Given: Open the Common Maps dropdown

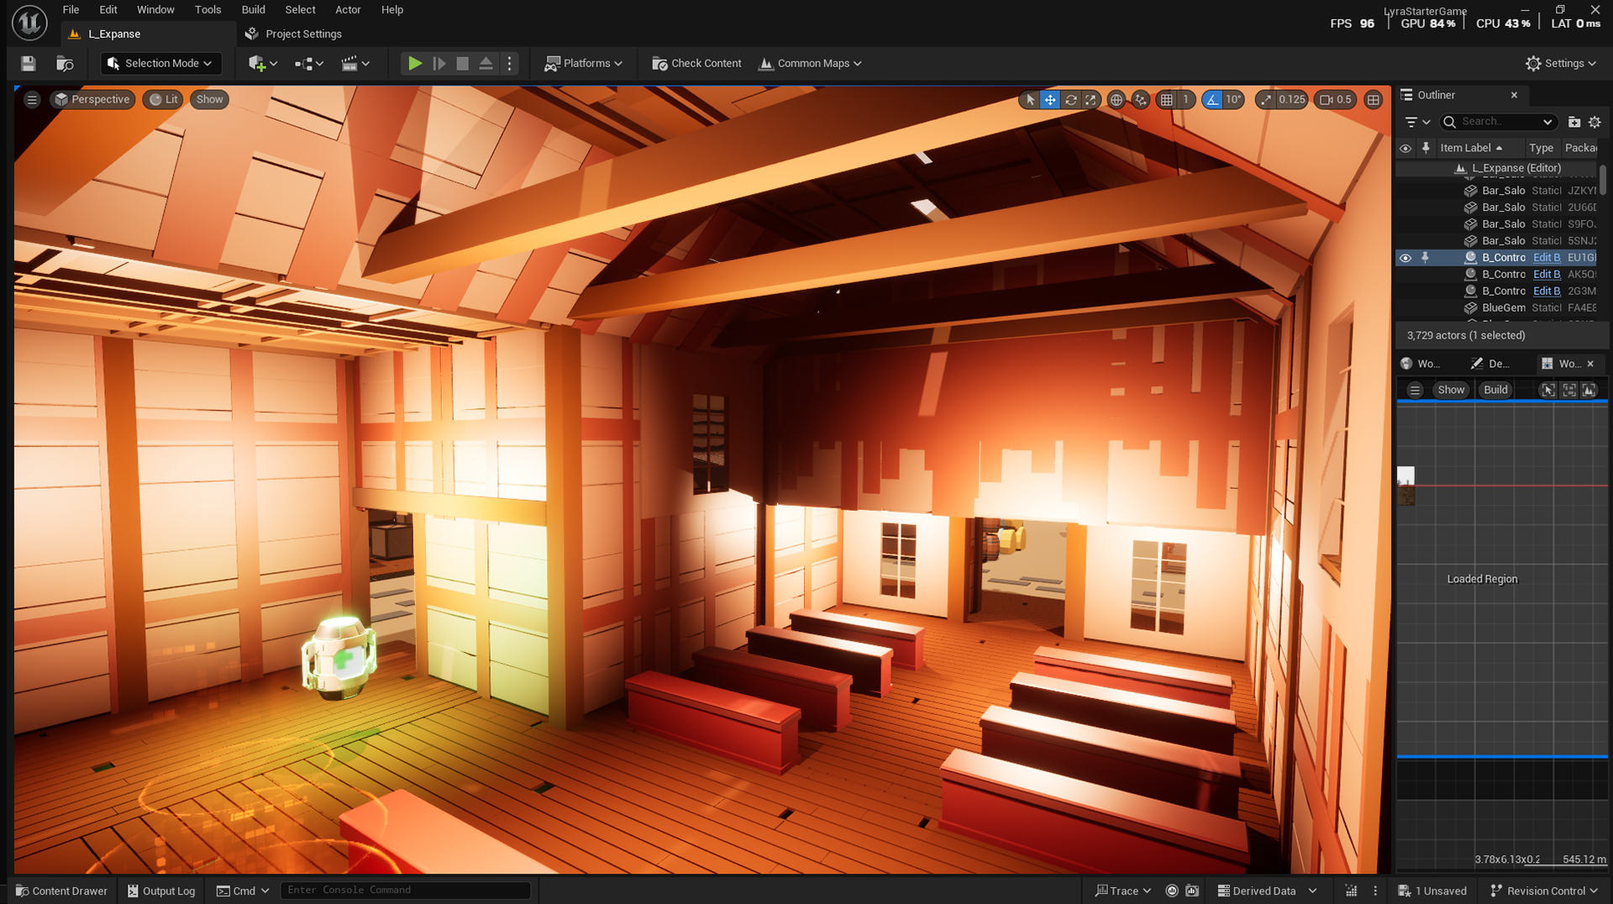Looking at the screenshot, I should pos(810,63).
